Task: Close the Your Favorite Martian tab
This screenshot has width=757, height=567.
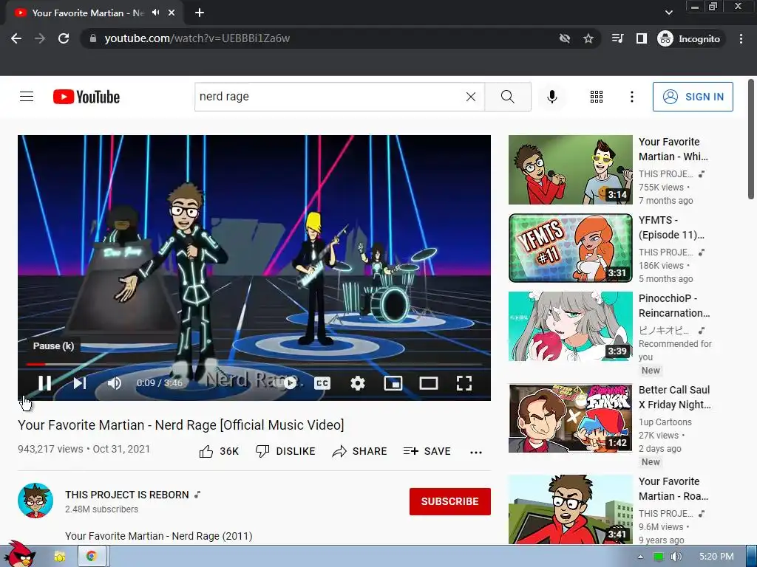Action: tap(172, 13)
